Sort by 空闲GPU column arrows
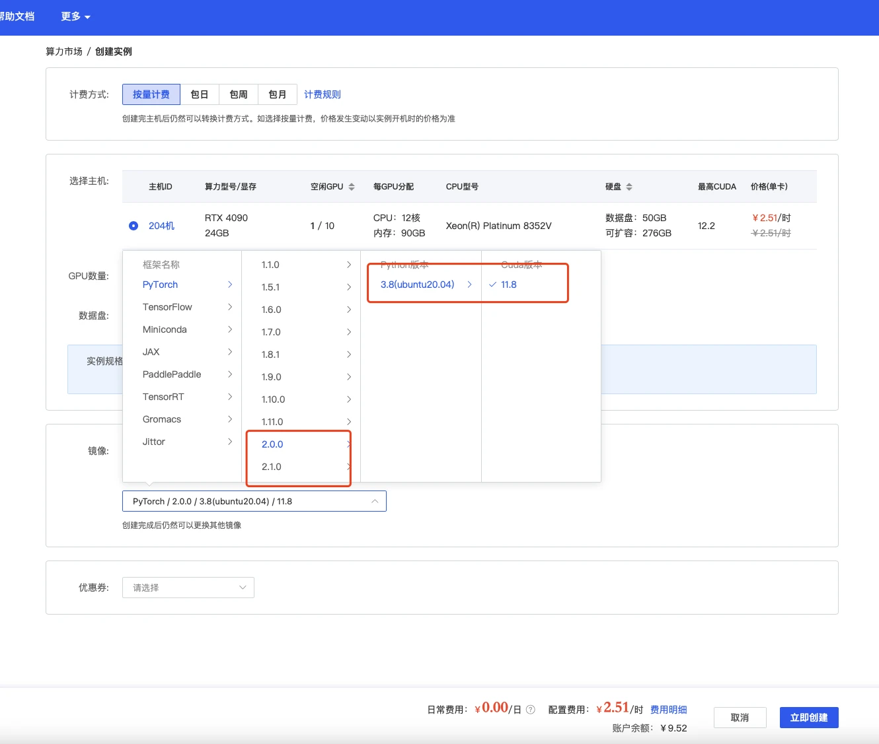This screenshot has height=744, width=879. point(352,187)
